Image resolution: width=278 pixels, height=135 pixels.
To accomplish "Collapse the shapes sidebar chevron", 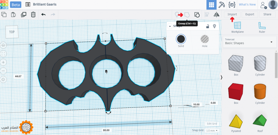I will point(222,77).
